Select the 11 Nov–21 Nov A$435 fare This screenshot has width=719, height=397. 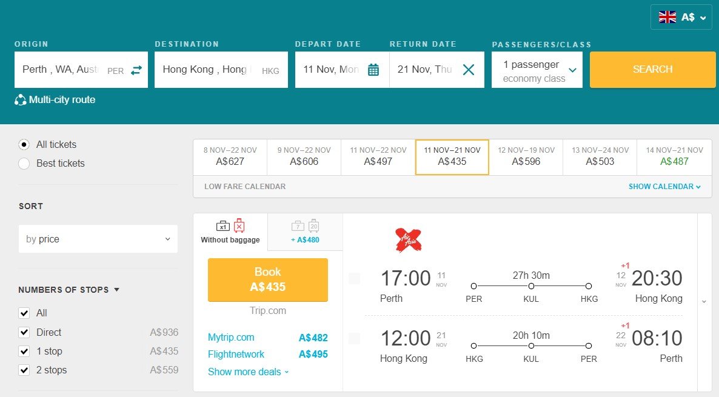(x=452, y=157)
